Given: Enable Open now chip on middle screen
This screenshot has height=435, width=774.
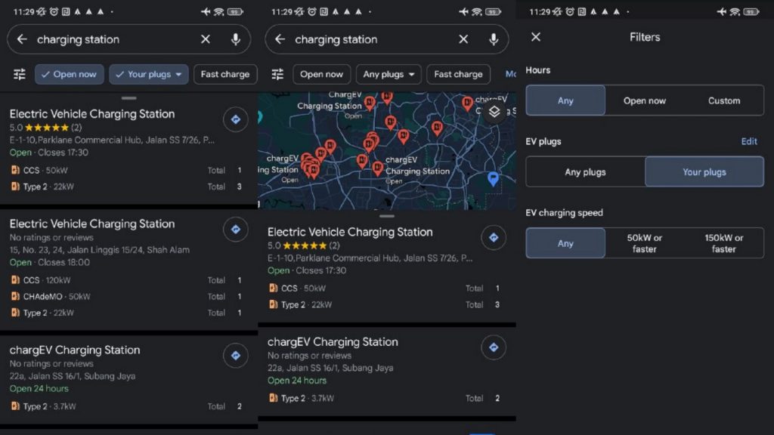Looking at the screenshot, I should pyautogui.click(x=321, y=75).
